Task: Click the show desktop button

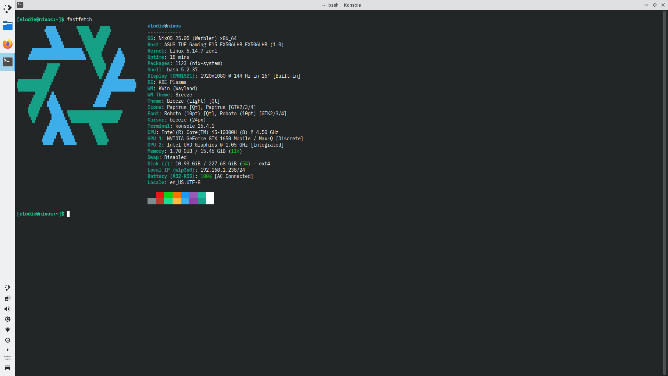Action: [7, 368]
